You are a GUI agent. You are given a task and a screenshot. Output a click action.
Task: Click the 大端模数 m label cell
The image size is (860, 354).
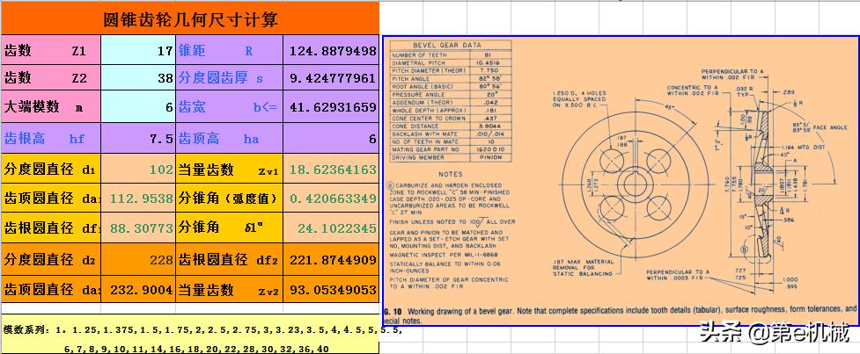click(51, 106)
